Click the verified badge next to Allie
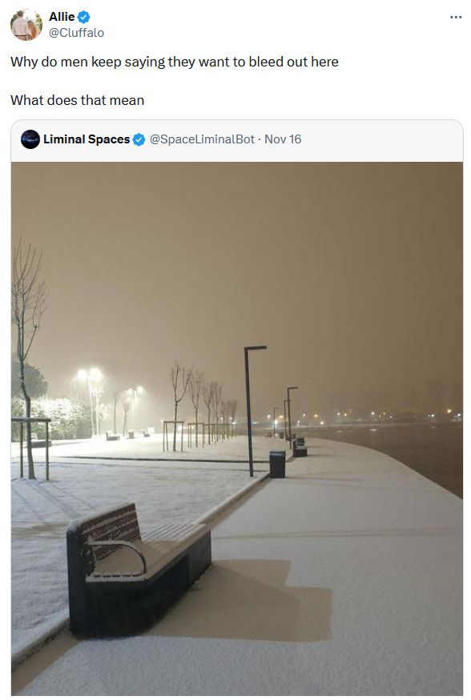The height and width of the screenshot is (700, 471). [x=84, y=17]
